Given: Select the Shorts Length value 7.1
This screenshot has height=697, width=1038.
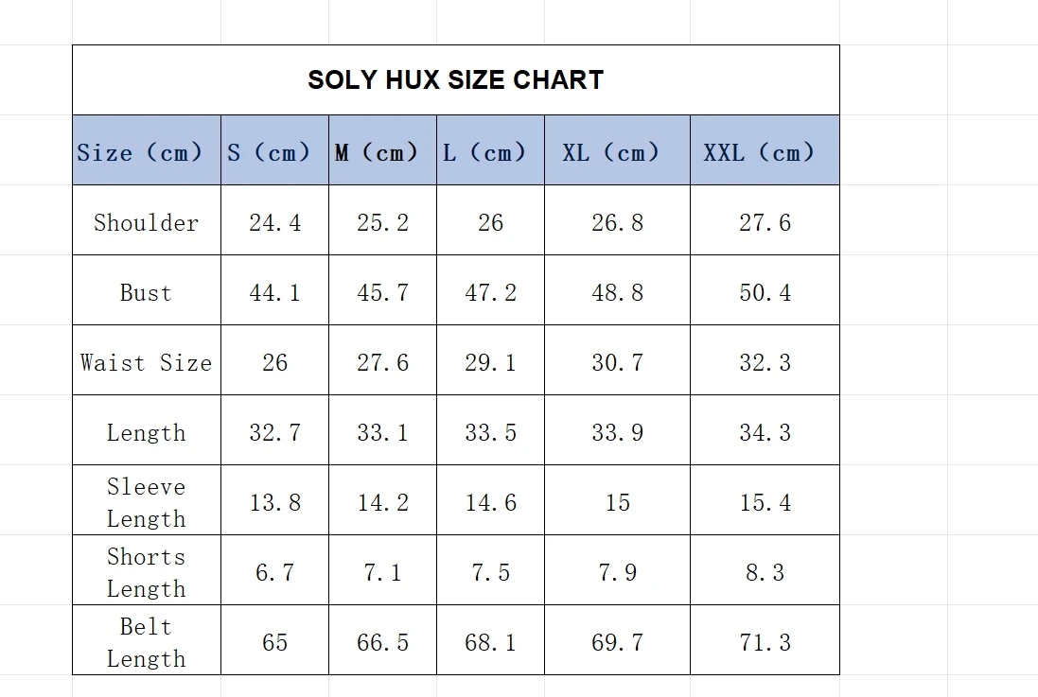Looking at the screenshot, I should (x=382, y=572).
